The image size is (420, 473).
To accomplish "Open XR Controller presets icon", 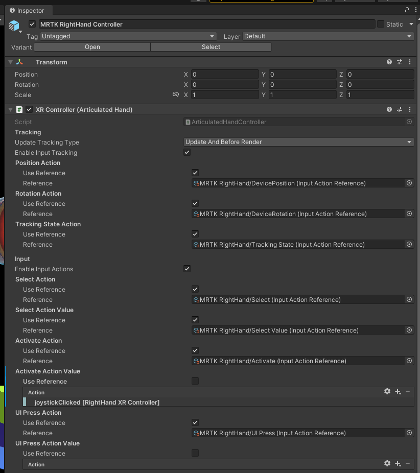I will (x=400, y=109).
